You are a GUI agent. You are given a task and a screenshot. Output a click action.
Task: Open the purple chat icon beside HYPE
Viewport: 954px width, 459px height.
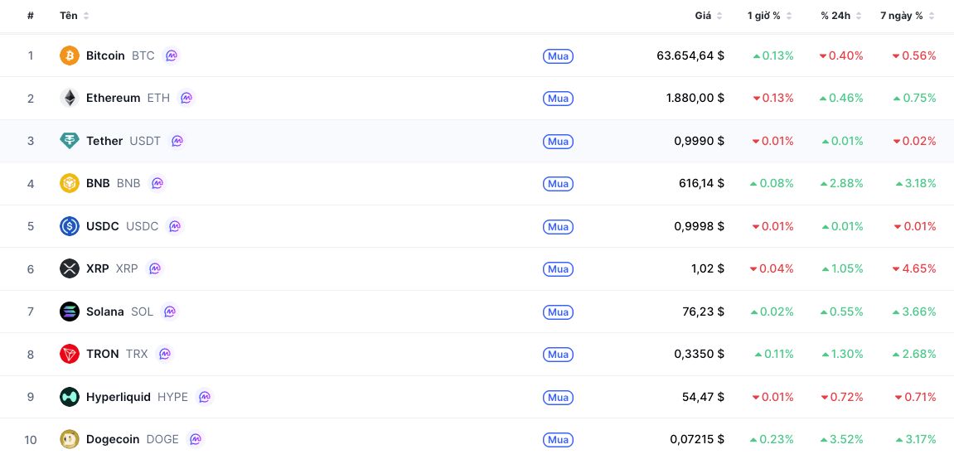(205, 396)
